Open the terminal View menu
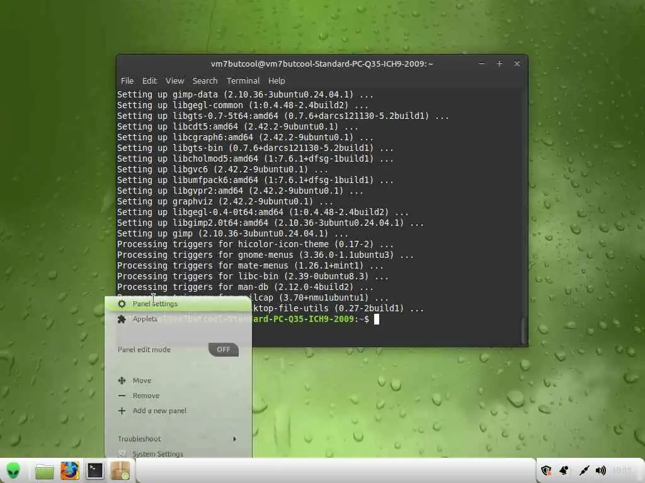 click(x=174, y=81)
